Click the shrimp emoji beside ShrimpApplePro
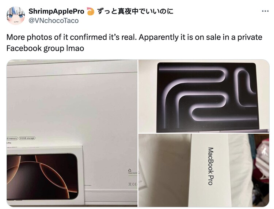The width and height of the screenshot is (274, 209). 90,11
